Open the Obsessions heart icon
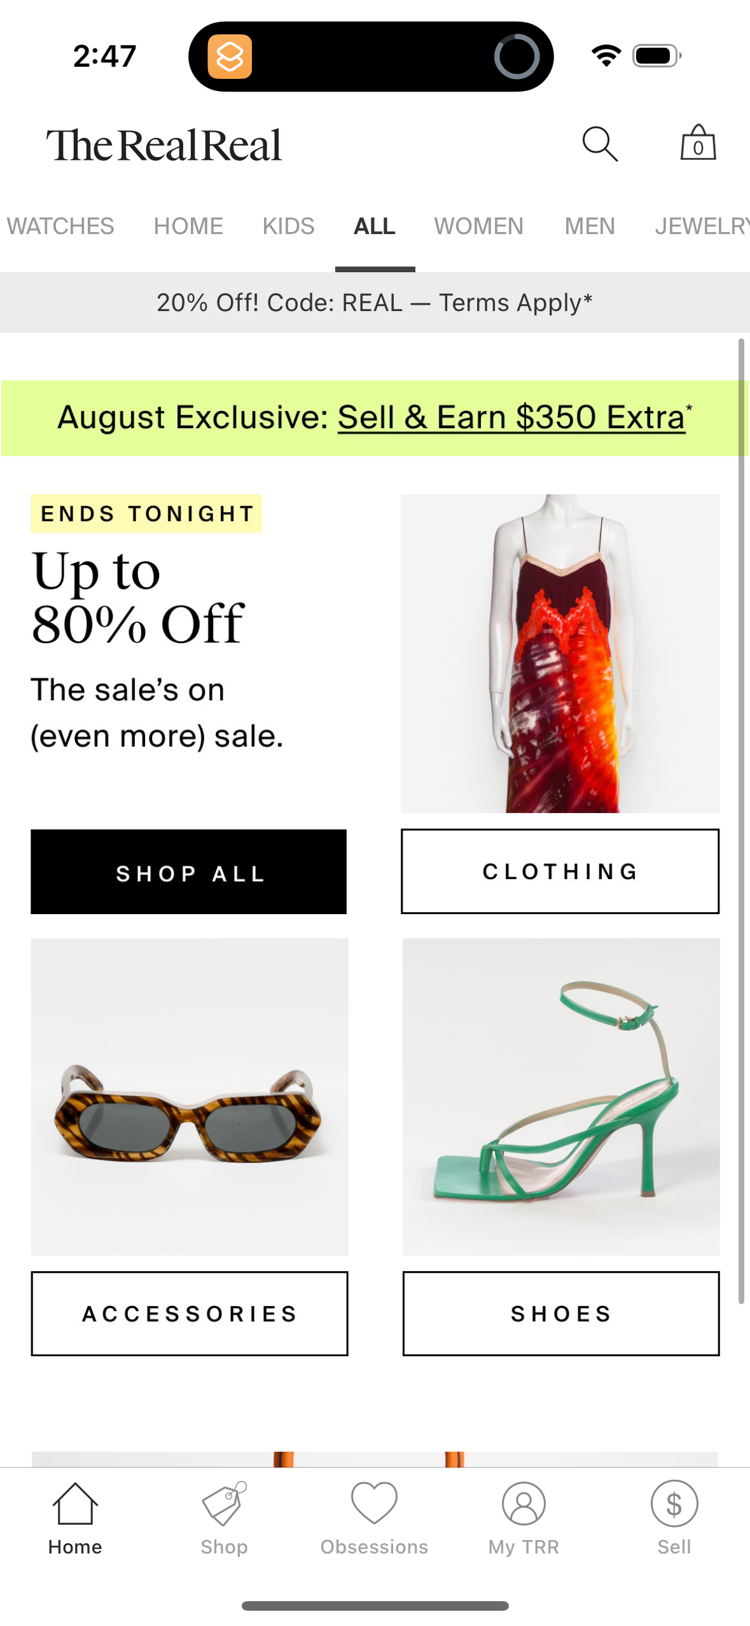The image size is (750, 1626). pos(374,1504)
